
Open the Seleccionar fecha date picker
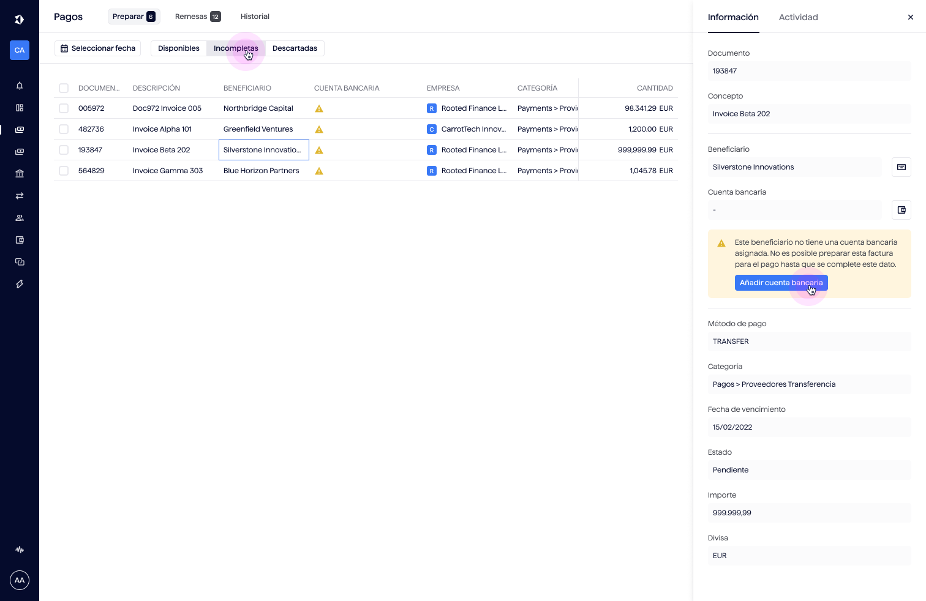coord(98,48)
